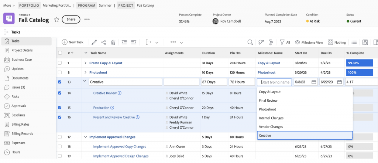This screenshot has width=378, height=163.
Task: Star the Fall Catalog project as favorite
Action: click(x=56, y=20)
